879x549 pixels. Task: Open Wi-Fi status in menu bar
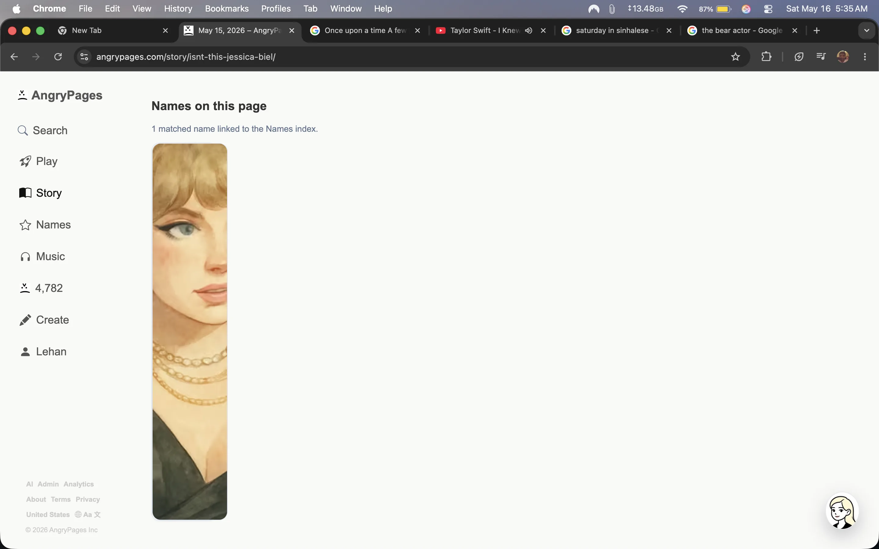point(682,9)
